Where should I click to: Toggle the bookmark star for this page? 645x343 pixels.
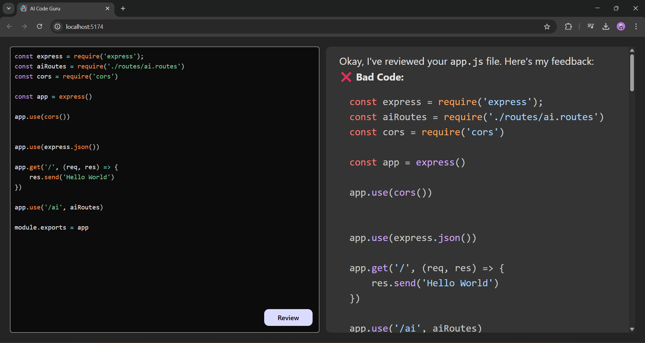547,27
